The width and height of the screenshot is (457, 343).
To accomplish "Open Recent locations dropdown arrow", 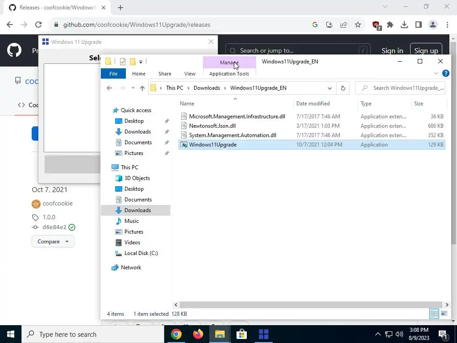I will [133, 88].
